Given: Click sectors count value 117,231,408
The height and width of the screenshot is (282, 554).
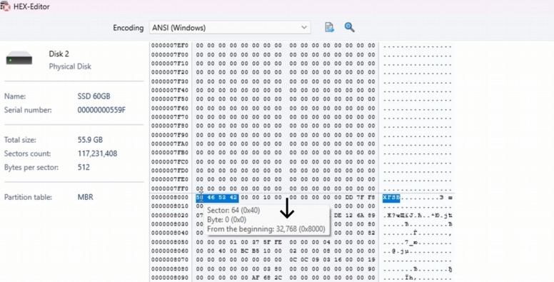Looking at the screenshot, I should pyautogui.click(x=97, y=153).
